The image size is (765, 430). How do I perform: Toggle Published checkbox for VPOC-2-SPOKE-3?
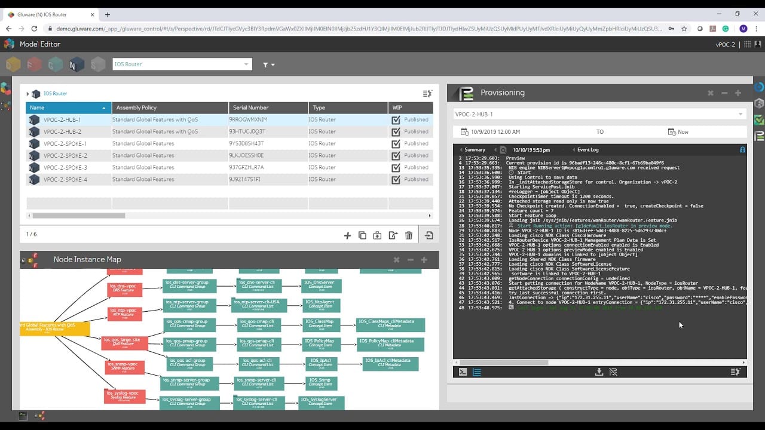[x=396, y=167]
